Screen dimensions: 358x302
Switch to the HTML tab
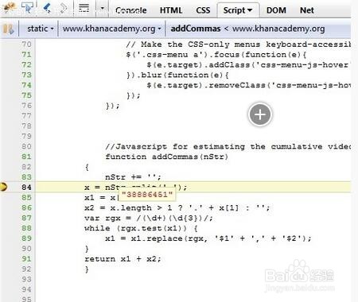click(171, 10)
